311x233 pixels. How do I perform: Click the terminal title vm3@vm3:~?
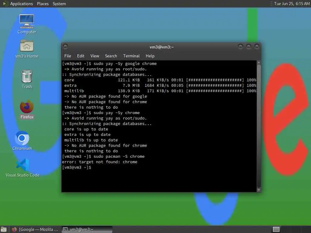coord(162,47)
